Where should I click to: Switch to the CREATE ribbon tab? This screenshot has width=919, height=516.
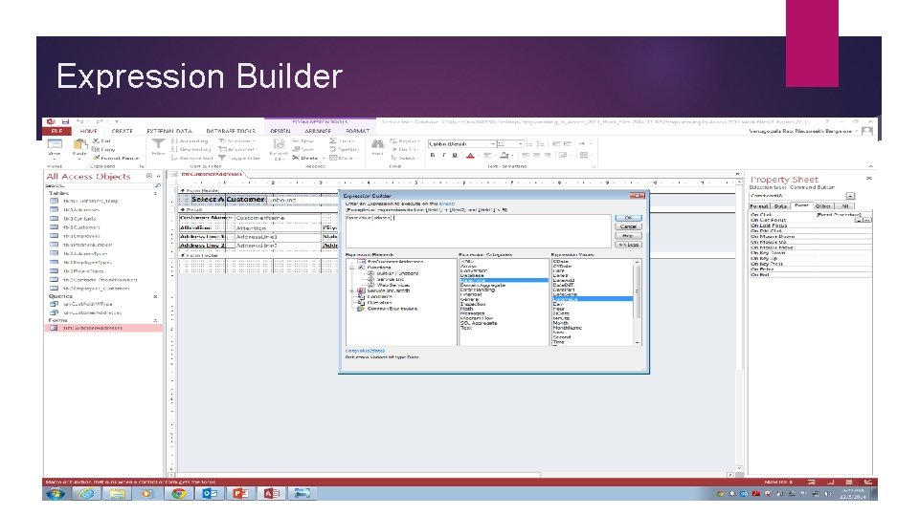click(122, 131)
